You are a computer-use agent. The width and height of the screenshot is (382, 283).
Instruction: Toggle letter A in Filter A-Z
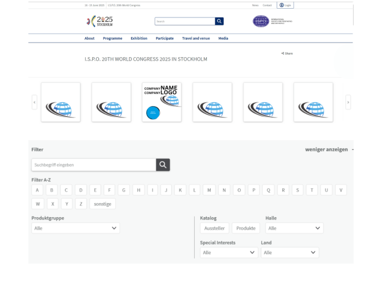coord(37,190)
